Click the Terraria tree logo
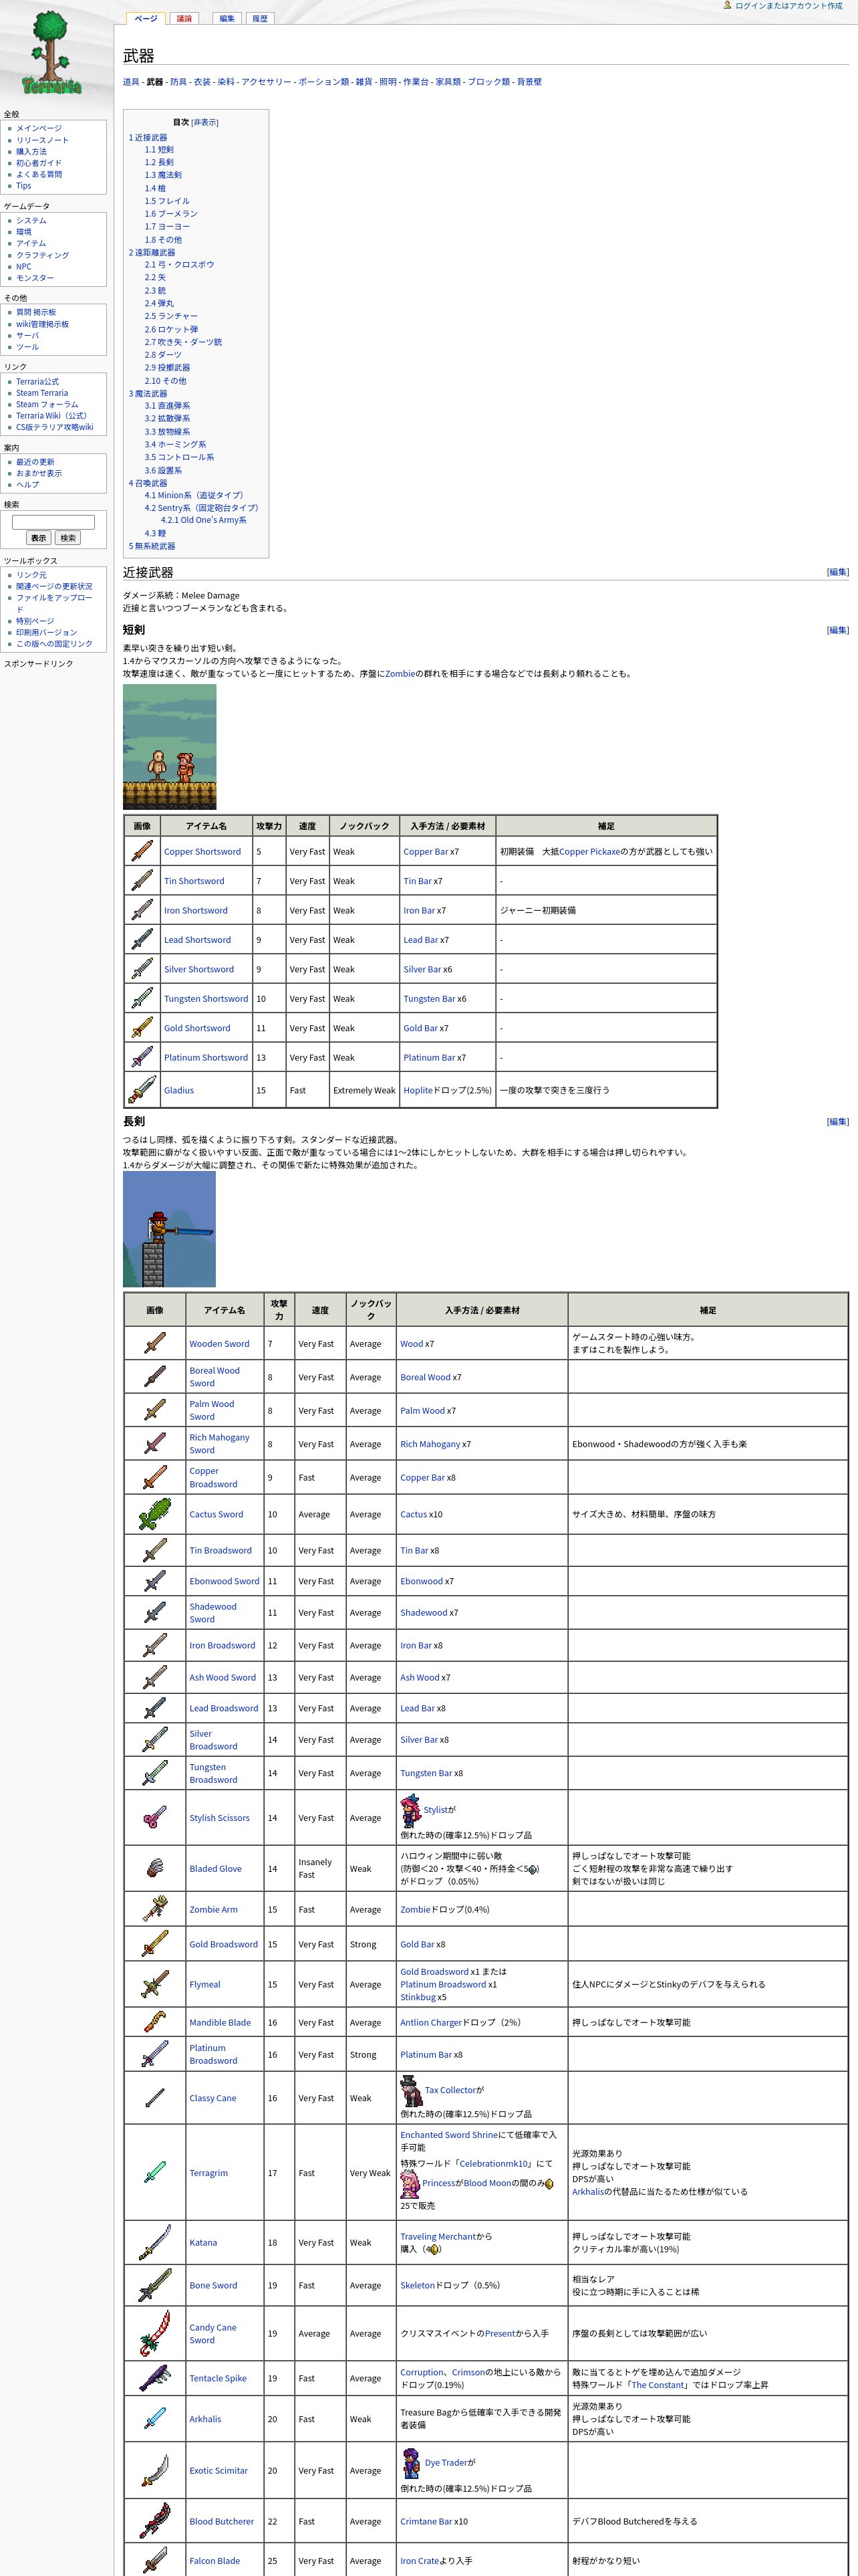Screen dimensions: 858x2576 [52, 53]
